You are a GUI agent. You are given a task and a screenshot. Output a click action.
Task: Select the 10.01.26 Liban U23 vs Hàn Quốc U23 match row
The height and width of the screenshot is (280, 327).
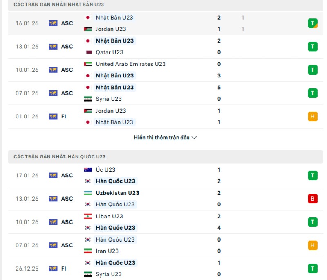coord(163,222)
